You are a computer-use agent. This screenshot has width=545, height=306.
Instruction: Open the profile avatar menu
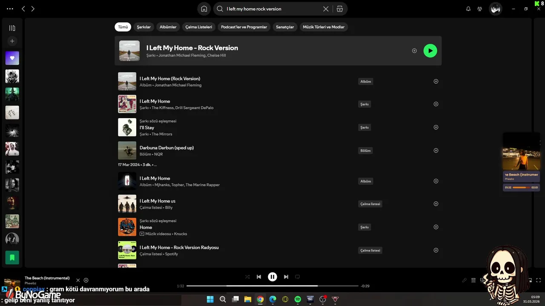[495, 9]
